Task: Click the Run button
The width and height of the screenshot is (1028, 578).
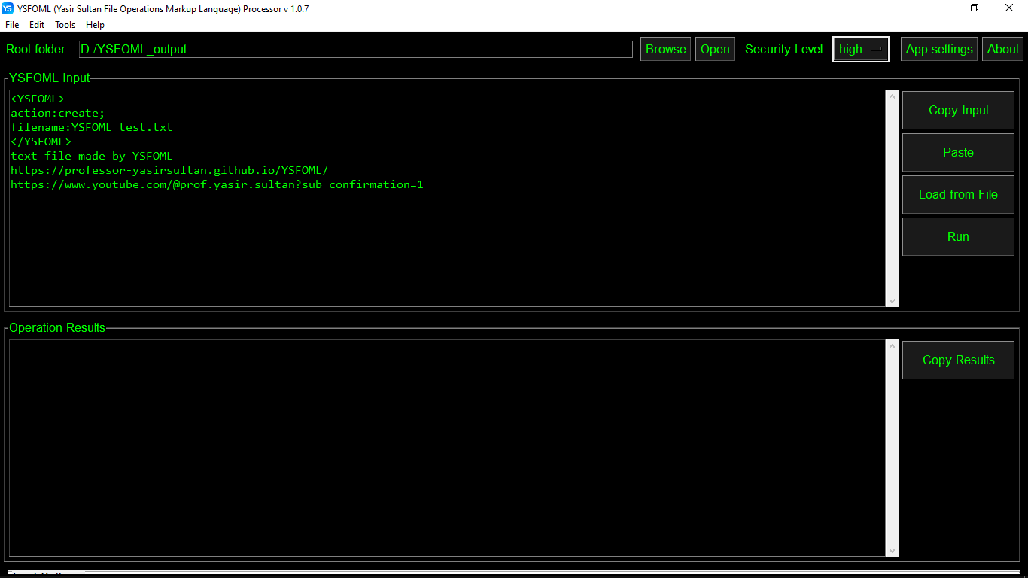Action: [x=958, y=236]
